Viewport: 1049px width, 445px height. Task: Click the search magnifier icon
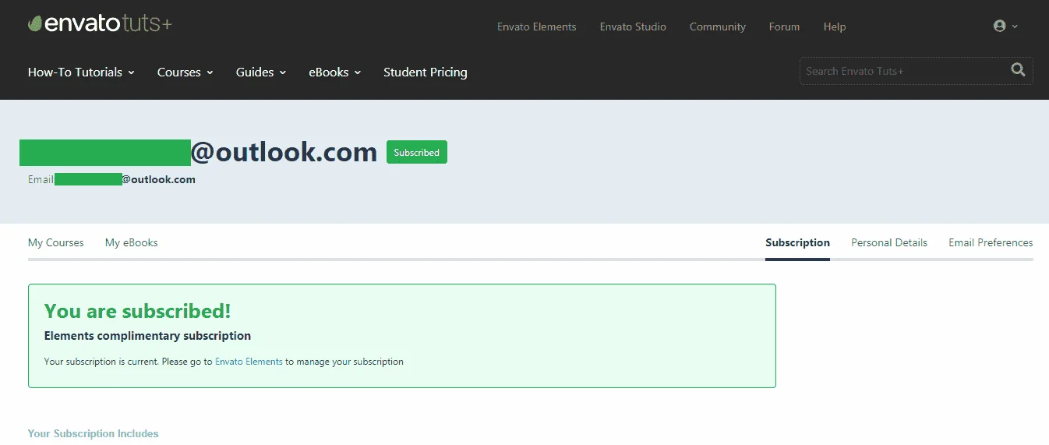(x=1018, y=70)
